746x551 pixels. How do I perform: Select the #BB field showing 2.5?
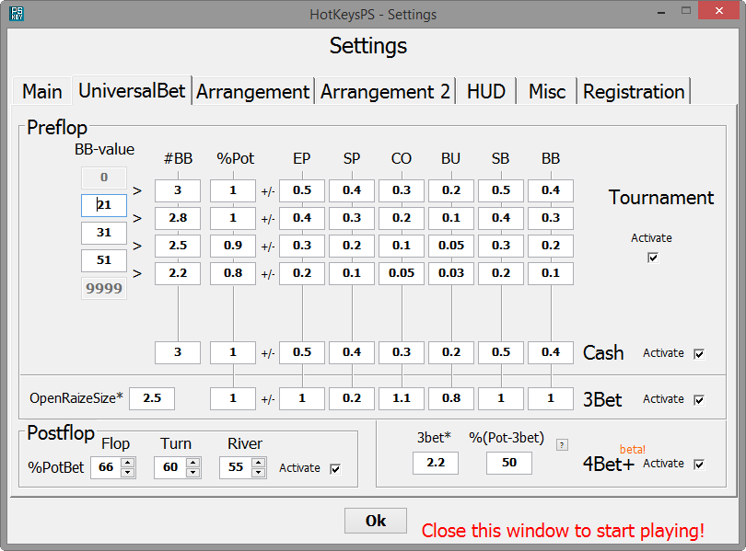click(178, 246)
